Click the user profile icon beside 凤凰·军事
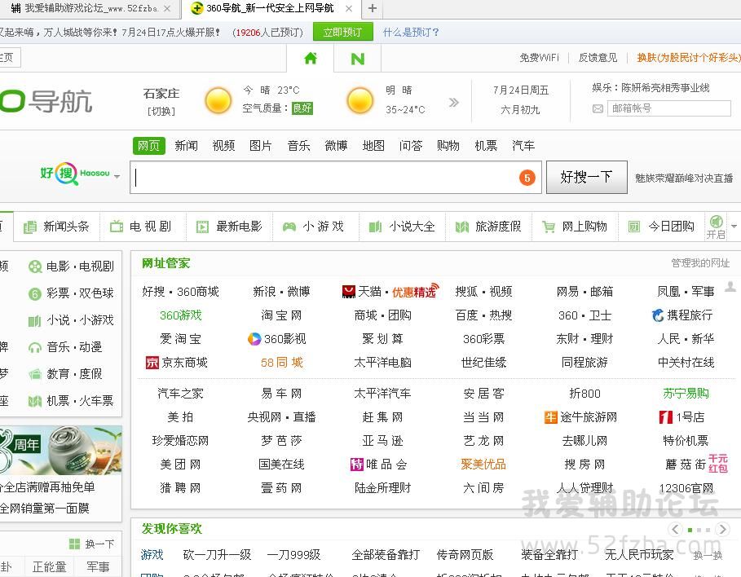741x577 pixels. pyautogui.click(x=730, y=287)
